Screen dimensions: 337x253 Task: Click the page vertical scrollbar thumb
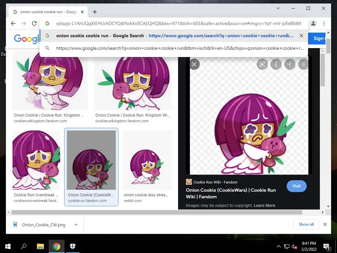328,46
